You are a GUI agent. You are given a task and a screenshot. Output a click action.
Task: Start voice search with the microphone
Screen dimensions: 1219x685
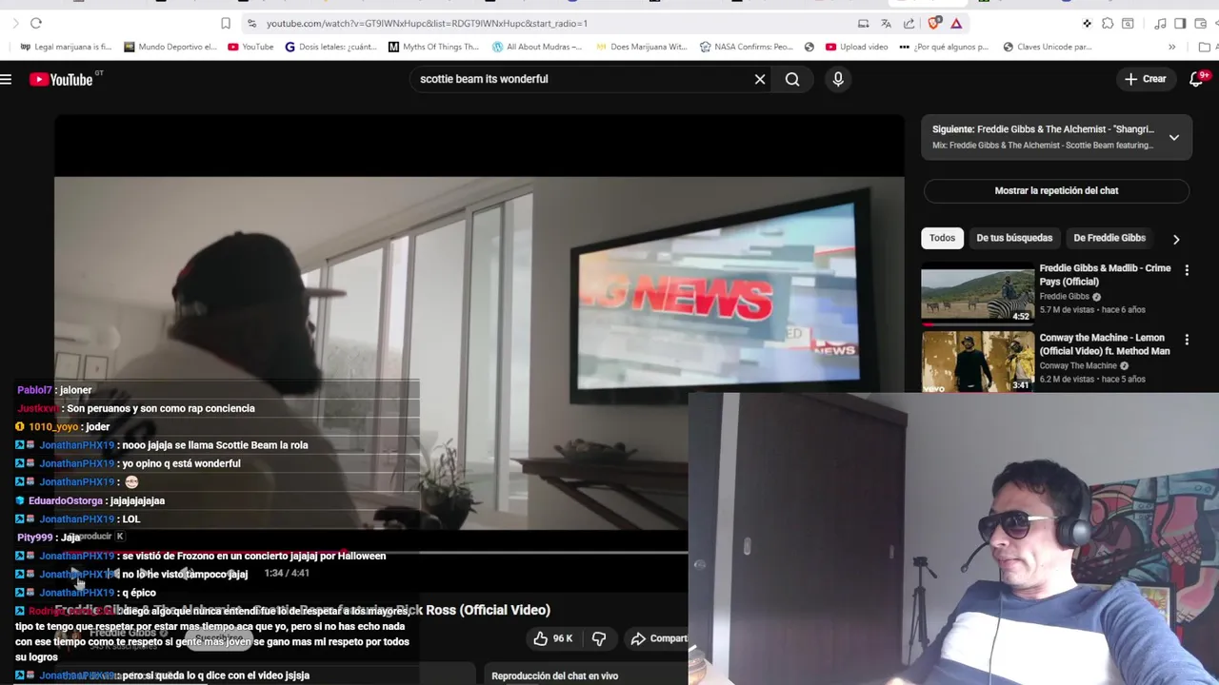click(838, 80)
